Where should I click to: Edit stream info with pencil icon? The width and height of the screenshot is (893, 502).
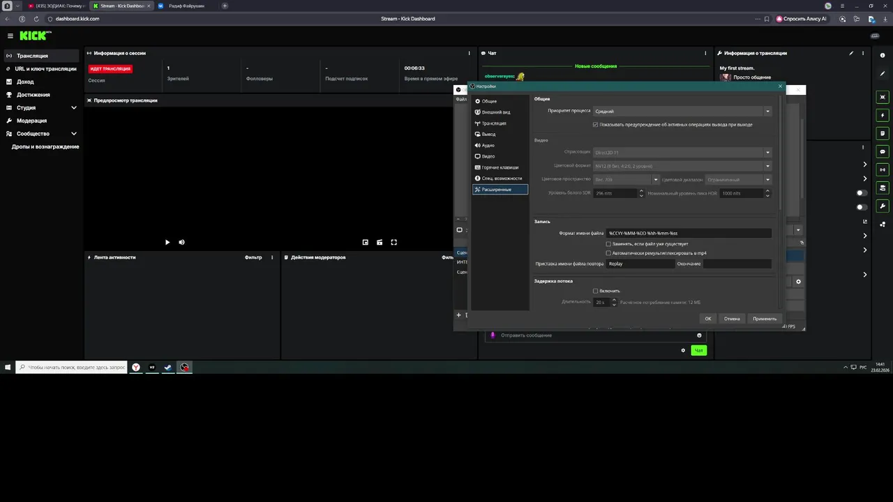pyautogui.click(x=851, y=53)
